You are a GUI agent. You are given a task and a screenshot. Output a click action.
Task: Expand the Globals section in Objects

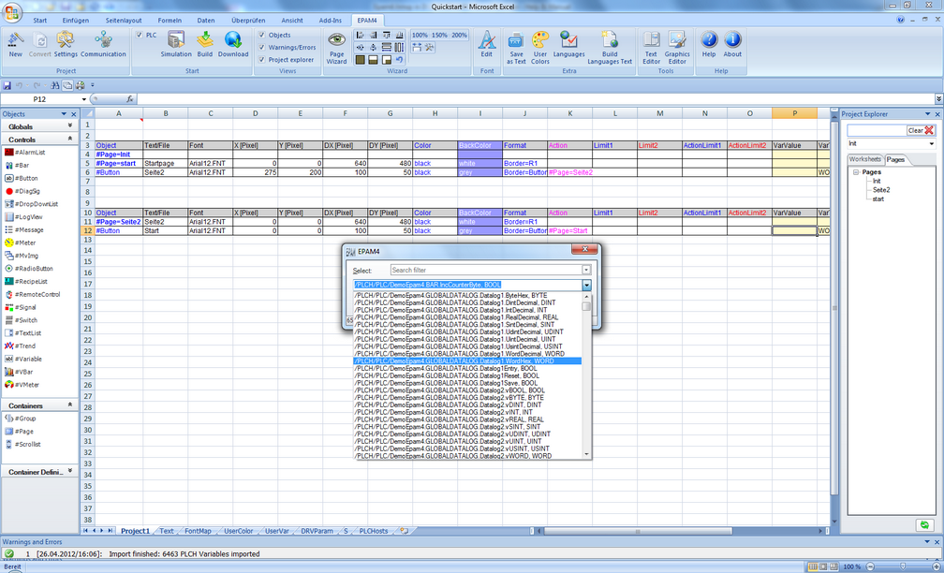point(70,126)
